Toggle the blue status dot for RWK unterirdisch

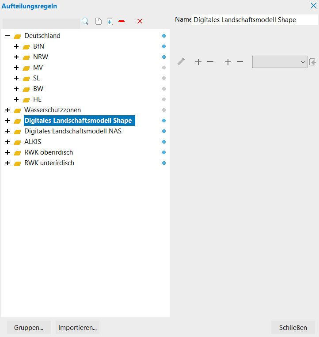coord(163,163)
